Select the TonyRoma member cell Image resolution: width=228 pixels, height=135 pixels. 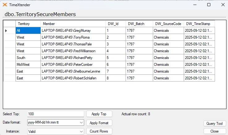(x=73, y=37)
